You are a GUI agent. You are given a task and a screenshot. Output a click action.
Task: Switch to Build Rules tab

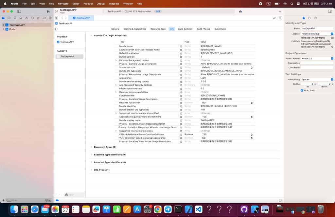[x=220, y=29]
